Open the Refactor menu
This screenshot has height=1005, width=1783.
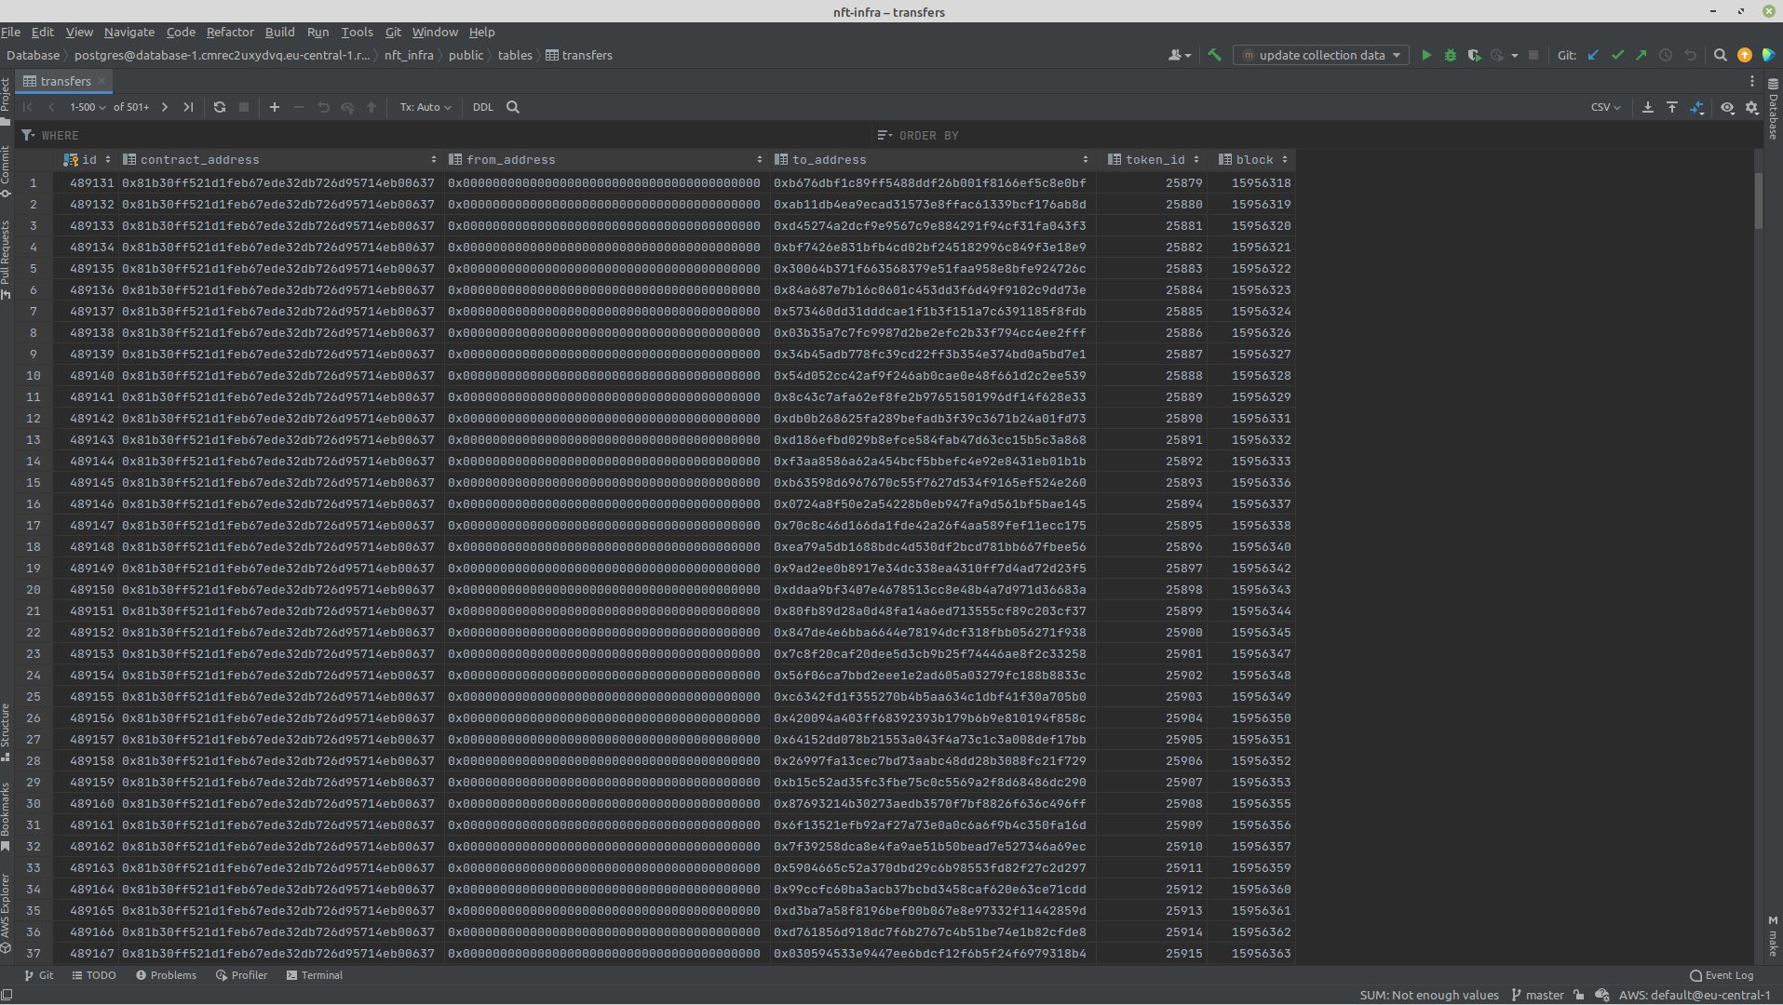230,32
